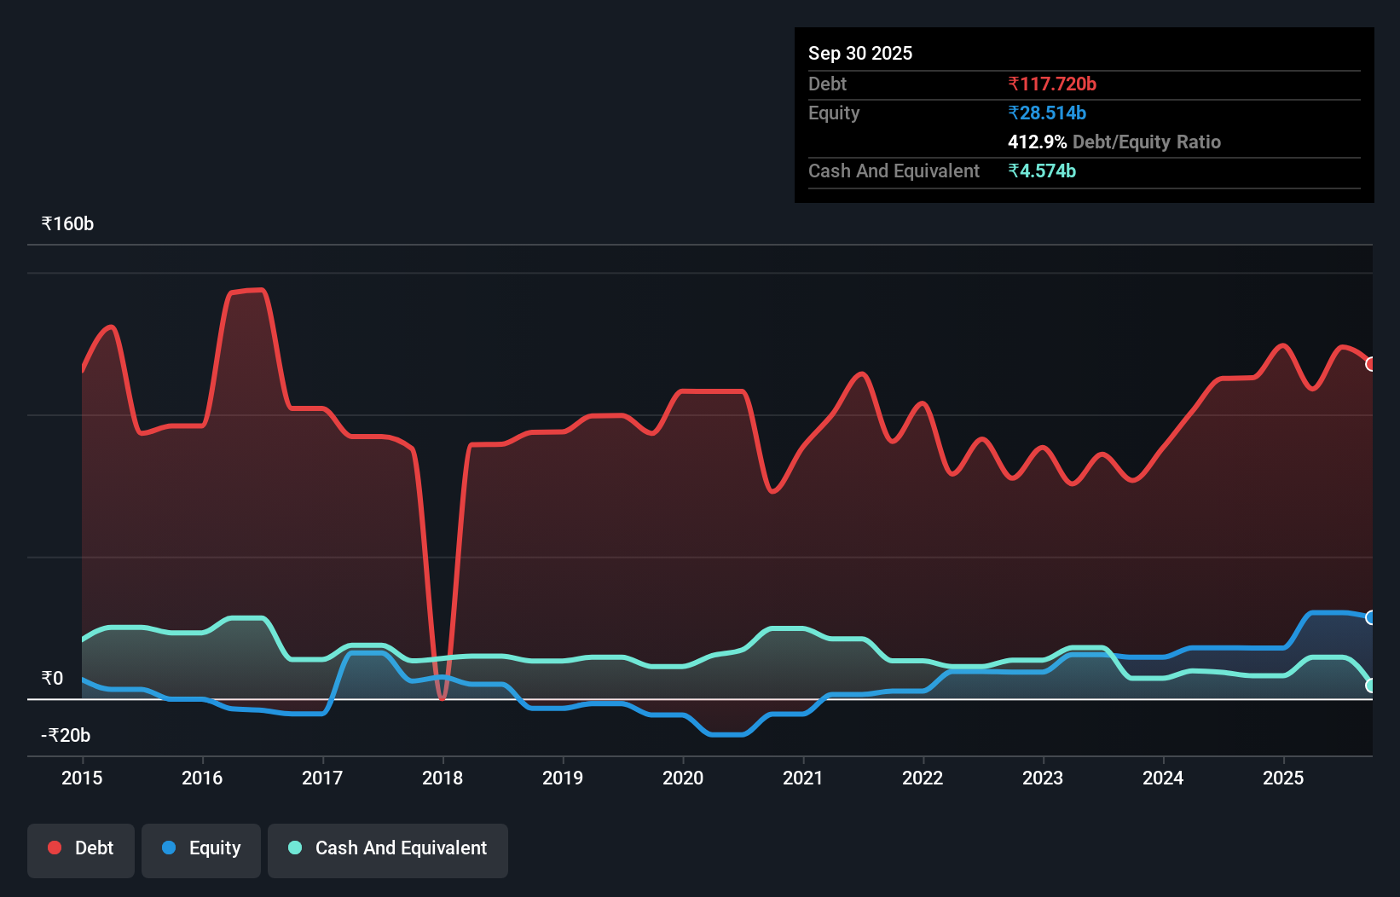Click the ₹160b y-axis gridline label
The height and width of the screenshot is (897, 1400).
click(67, 223)
